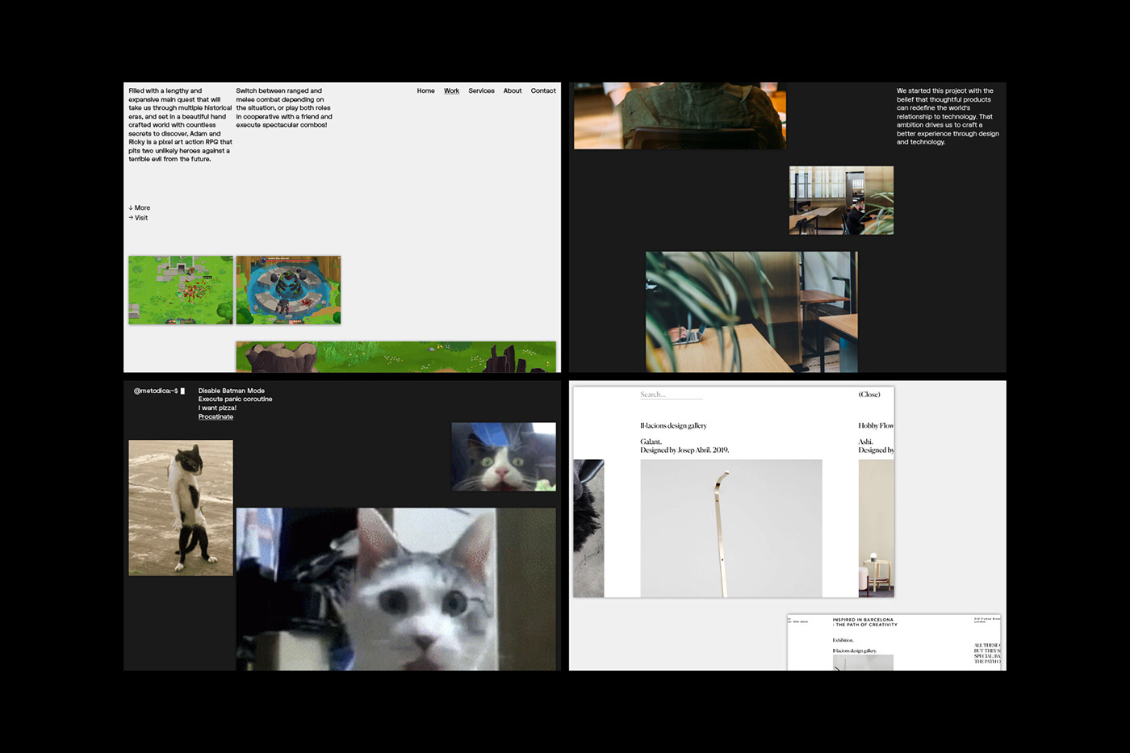Go to Services in the navigation
This screenshot has height=753, width=1130.
481,91
